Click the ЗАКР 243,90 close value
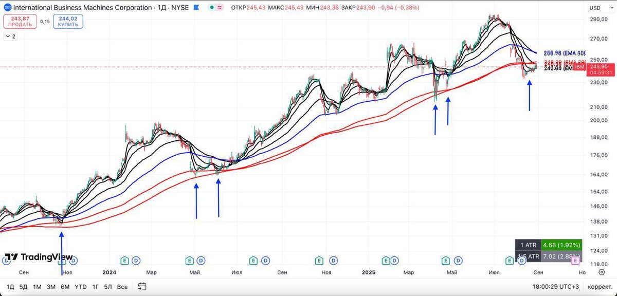This screenshot has width=617, height=296. coord(359,8)
